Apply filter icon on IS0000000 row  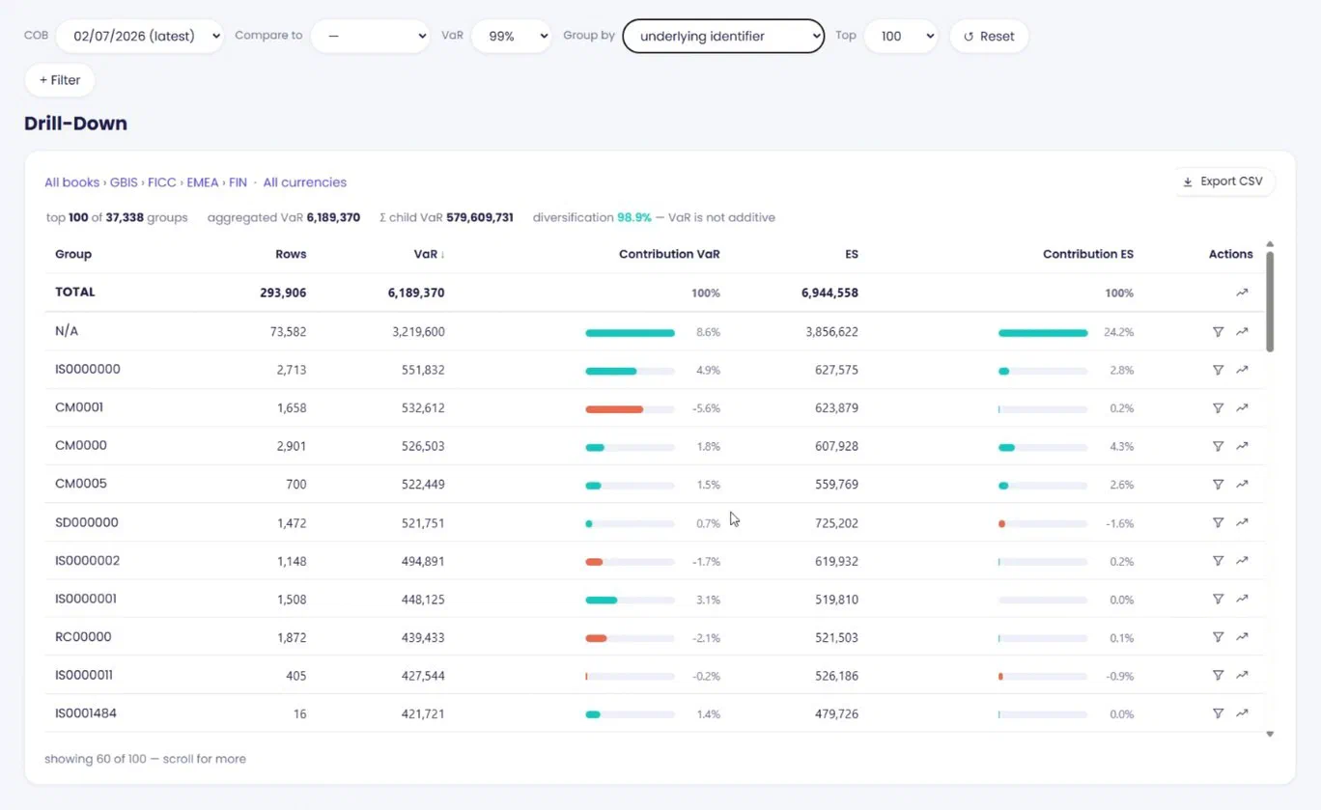[x=1218, y=370]
